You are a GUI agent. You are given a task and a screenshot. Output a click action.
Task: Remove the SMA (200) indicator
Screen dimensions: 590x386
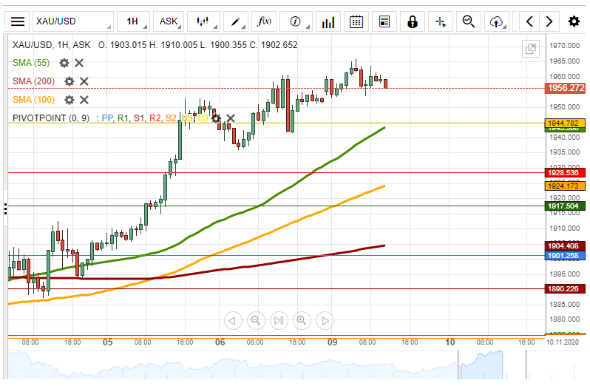[84, 81]
